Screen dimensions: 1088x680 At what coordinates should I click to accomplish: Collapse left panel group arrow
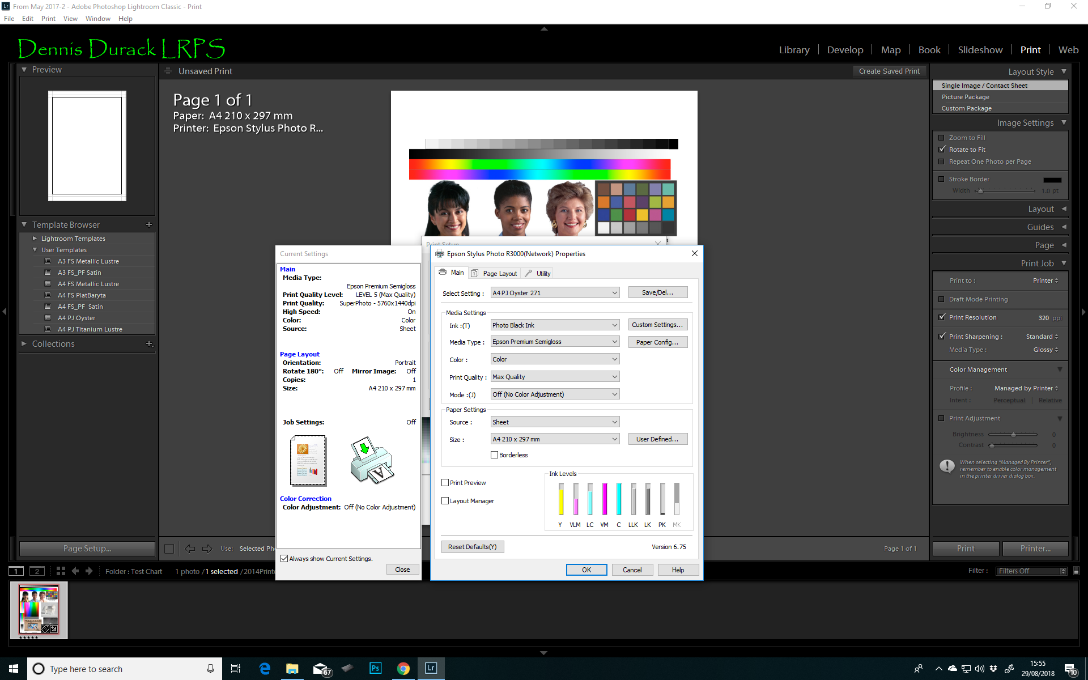pyautogui.click(x=5, y=312)
